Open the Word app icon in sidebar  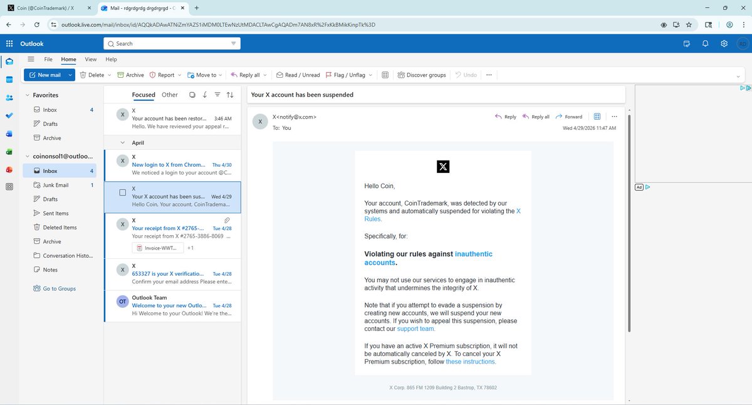tap(9, 134)
